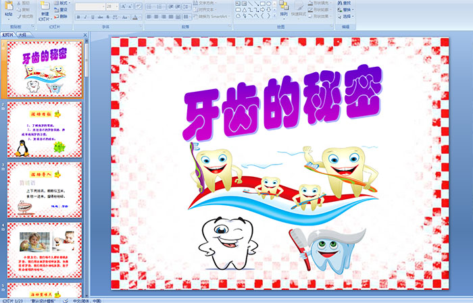The width and height of the screenshot is (473, 303).
Task: Click the New Slide icon
Action: coord(45,5)
